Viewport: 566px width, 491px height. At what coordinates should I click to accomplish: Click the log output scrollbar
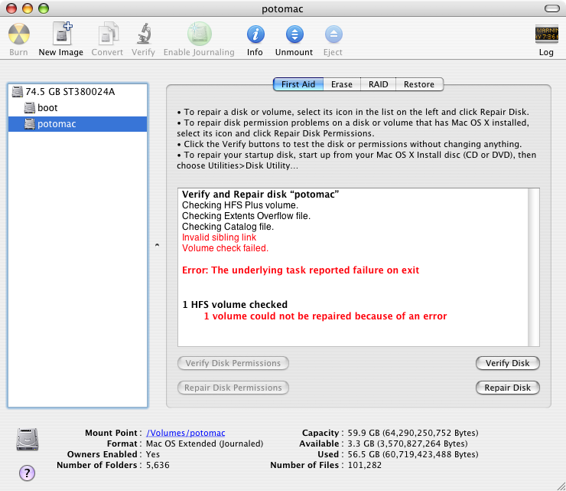click(534, 267)
